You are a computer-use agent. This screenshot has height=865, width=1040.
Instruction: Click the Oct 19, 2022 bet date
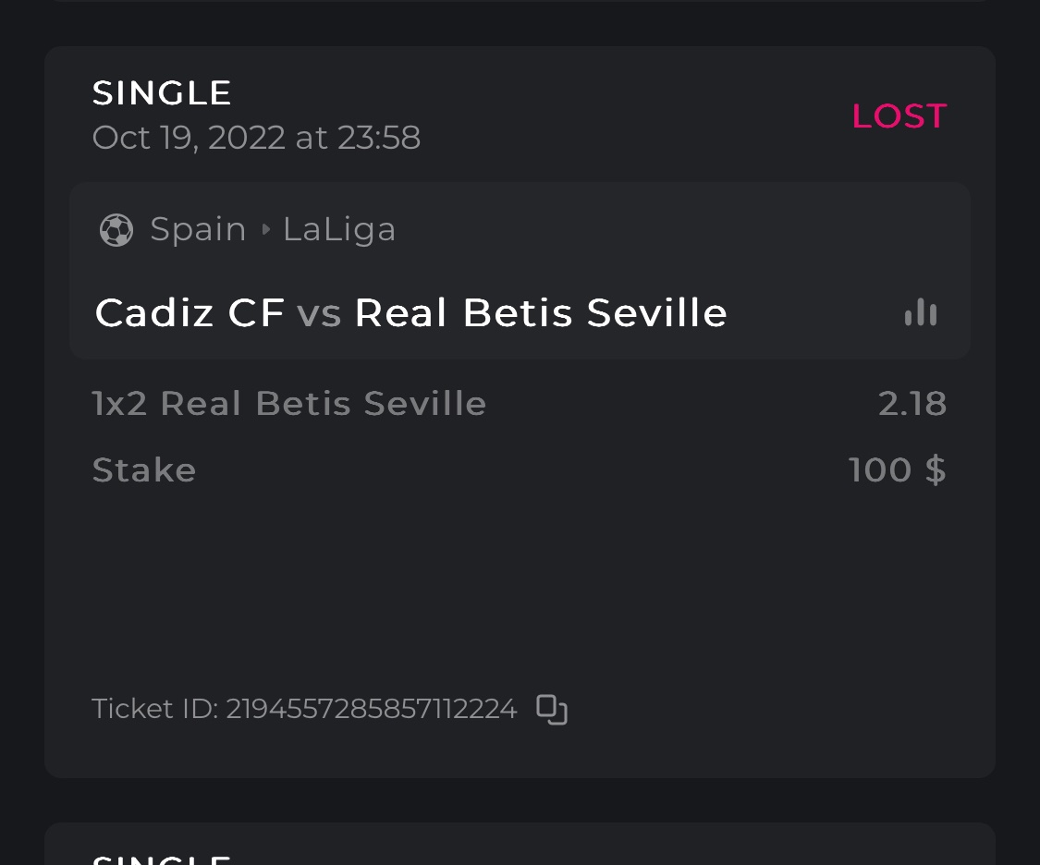click(x=256, y=138)
